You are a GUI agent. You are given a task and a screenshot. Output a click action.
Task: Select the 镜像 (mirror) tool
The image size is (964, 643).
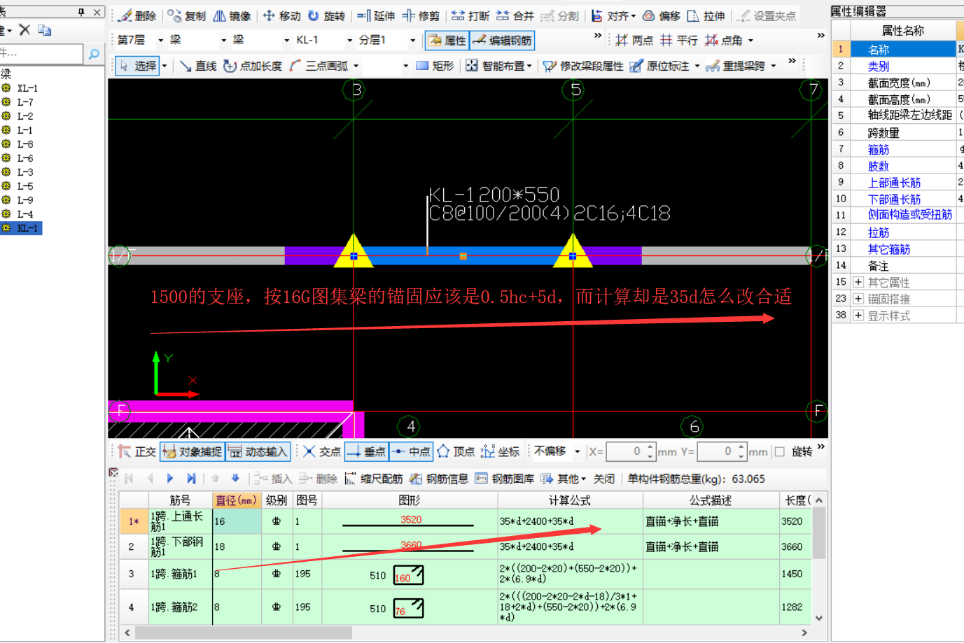(232, 16)
